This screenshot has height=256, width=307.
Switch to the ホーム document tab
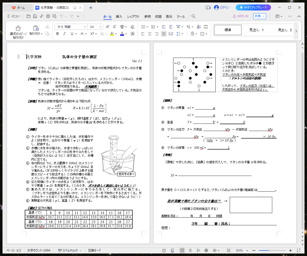pos(18,8)
